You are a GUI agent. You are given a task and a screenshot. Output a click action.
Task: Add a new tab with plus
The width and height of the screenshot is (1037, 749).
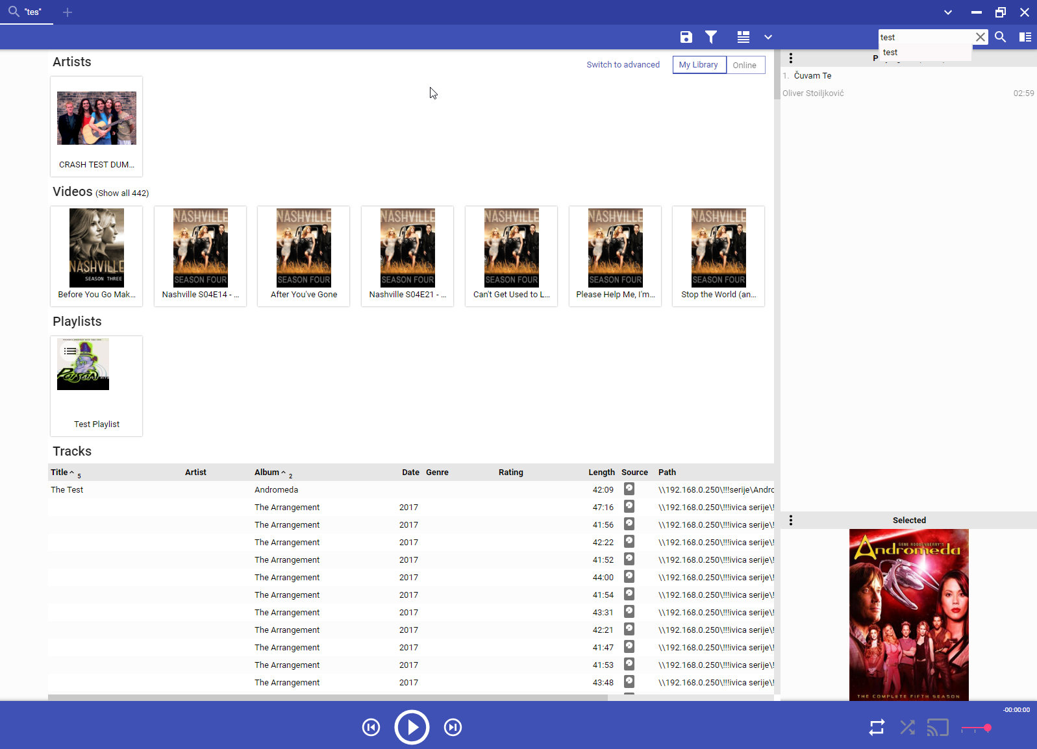coord(68,12)
